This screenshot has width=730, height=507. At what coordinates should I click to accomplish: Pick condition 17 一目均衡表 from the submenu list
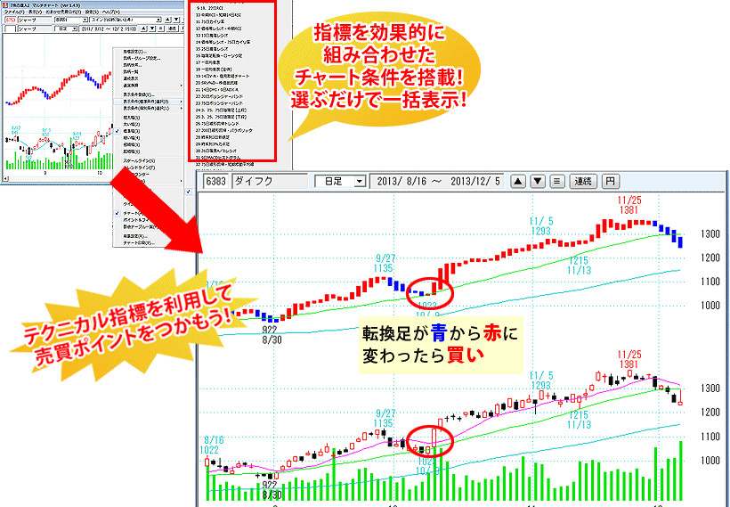coord(208,62)
